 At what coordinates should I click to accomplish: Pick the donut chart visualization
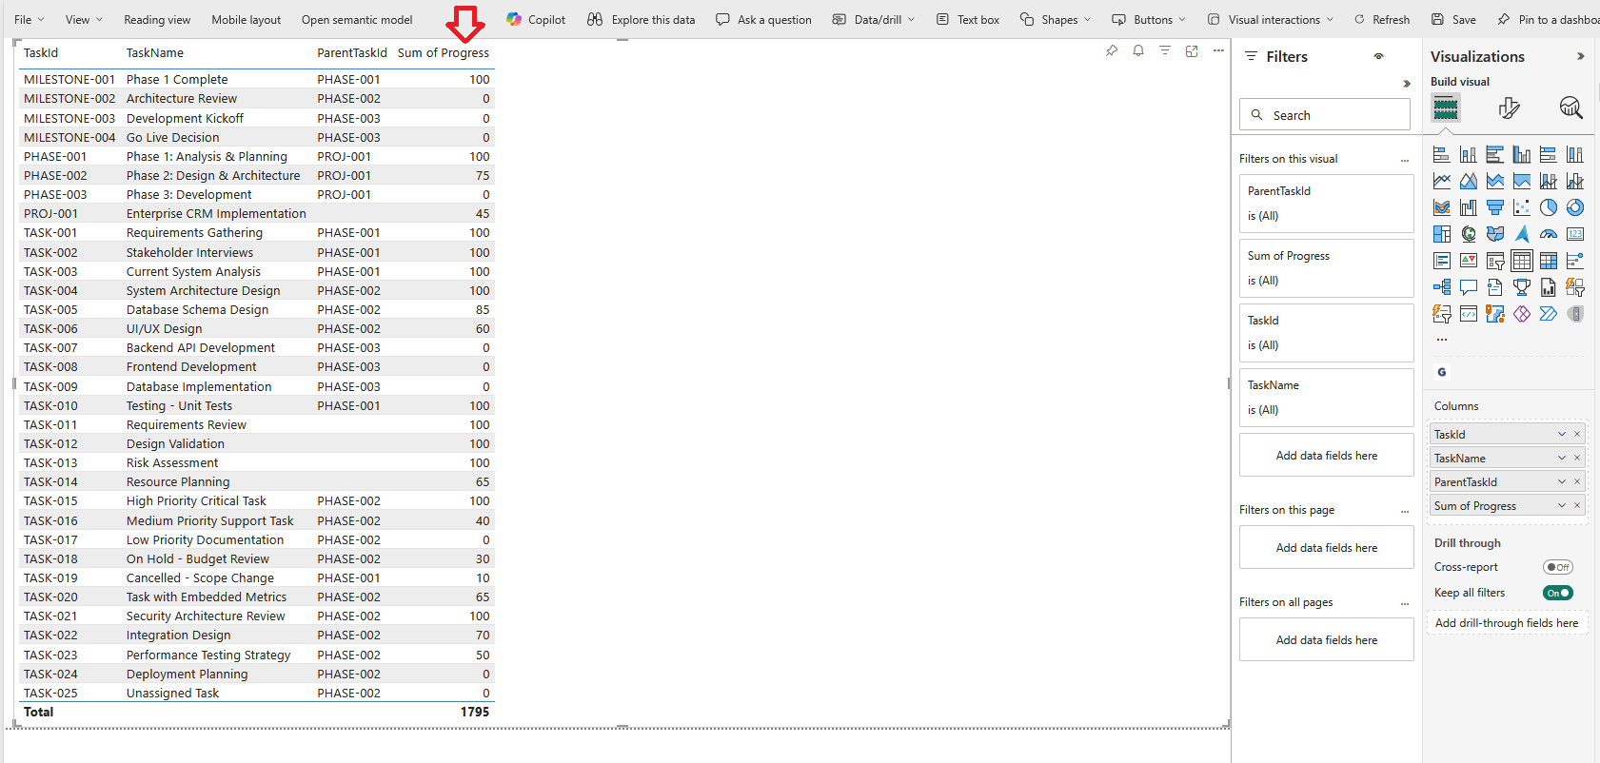click(x=1575, y=207)
